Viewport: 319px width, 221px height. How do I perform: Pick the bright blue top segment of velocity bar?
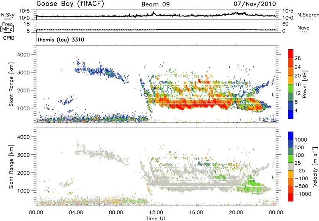point(291,136)
